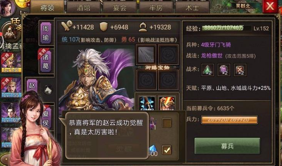This screenshot has width=282, height=166.
Task: Open the 宴会 tab
Action: [x=120, y=7]
